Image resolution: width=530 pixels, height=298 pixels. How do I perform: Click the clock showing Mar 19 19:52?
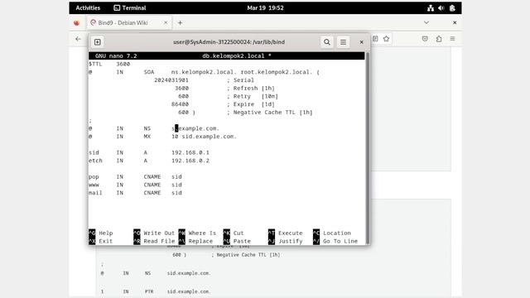pyautogui.click(x=265, y=7)
